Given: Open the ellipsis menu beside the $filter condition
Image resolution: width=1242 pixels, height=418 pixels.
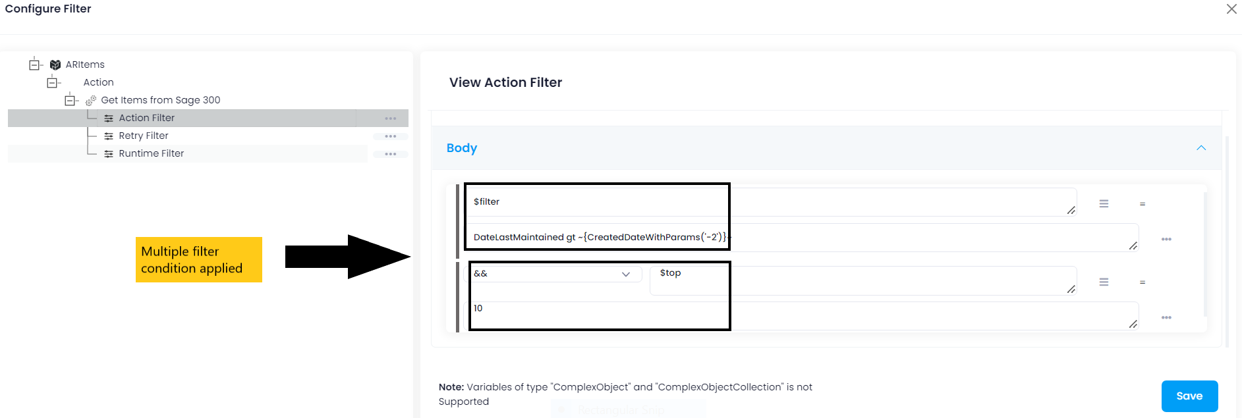Looking at the screenshot, I should [1166, 239].
